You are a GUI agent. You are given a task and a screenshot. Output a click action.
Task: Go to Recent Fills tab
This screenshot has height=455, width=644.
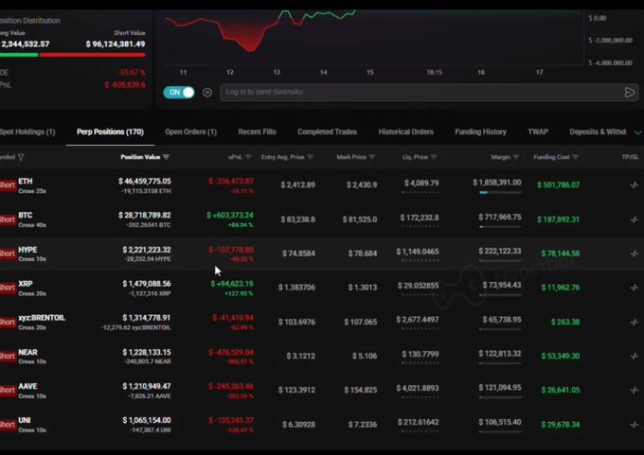tap(257, 131)
